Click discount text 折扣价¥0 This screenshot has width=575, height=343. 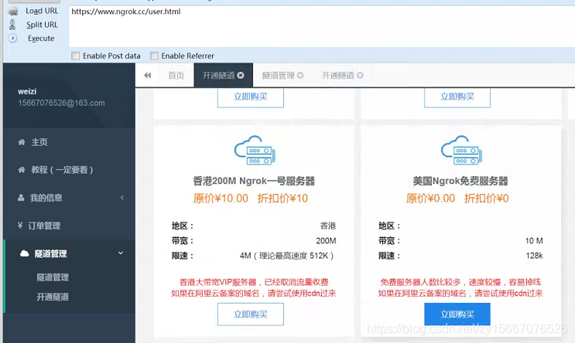[487, 199]
